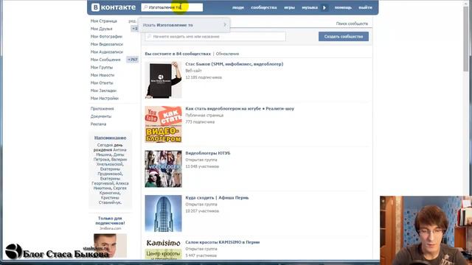Click the arrow in the search suggestion dropdown
This screenshot has height=265, width=472.
coord(225,25)
